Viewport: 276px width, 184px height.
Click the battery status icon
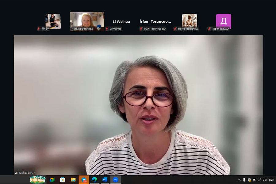point(255,180)
